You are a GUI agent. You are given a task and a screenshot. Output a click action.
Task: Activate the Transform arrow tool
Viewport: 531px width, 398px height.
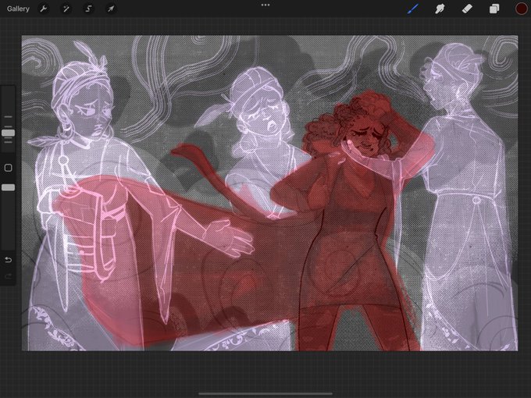[x=111, y=9]
